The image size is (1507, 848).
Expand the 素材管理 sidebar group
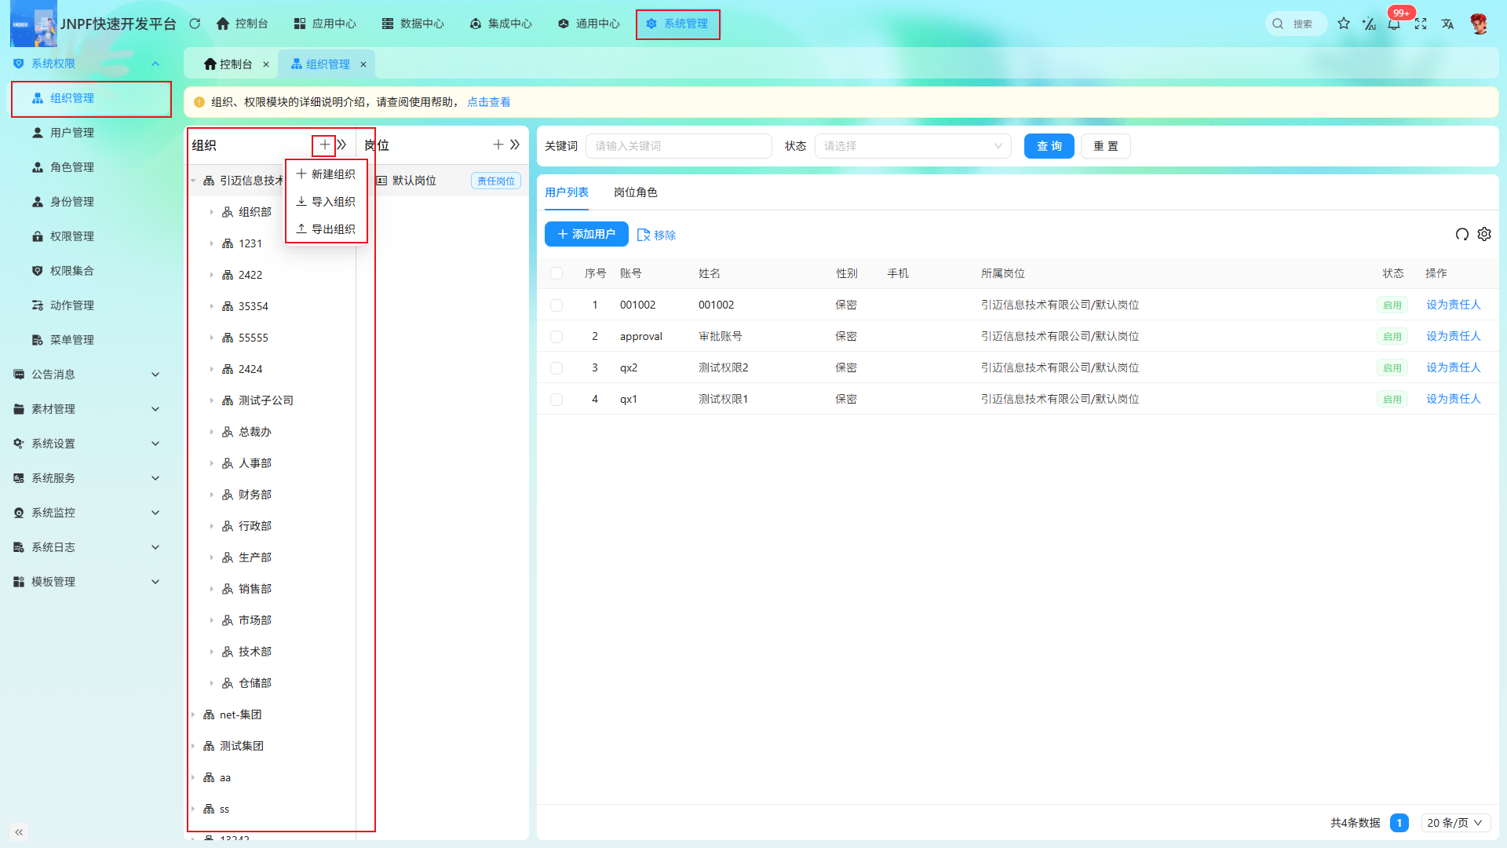[86, 409]
